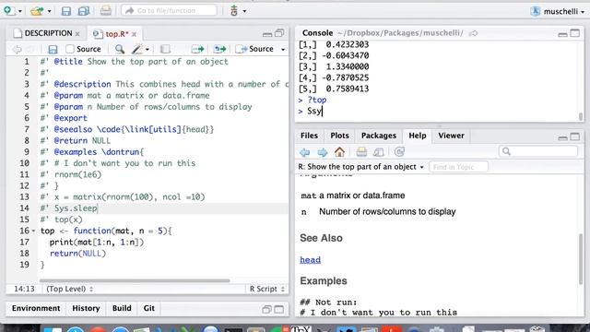This screenshot has width=590, height=332.
Task: Open the muschelli project menu
Action: (559, 11)
